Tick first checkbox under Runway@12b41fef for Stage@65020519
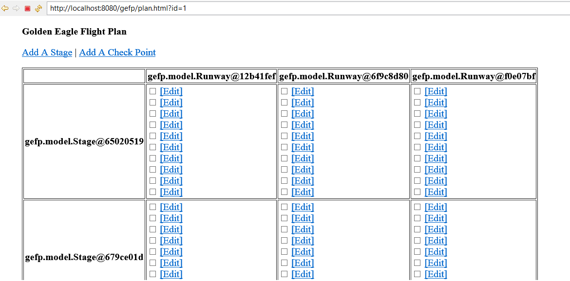Viewport: 570px width, 281px height. tap(153, 91)
